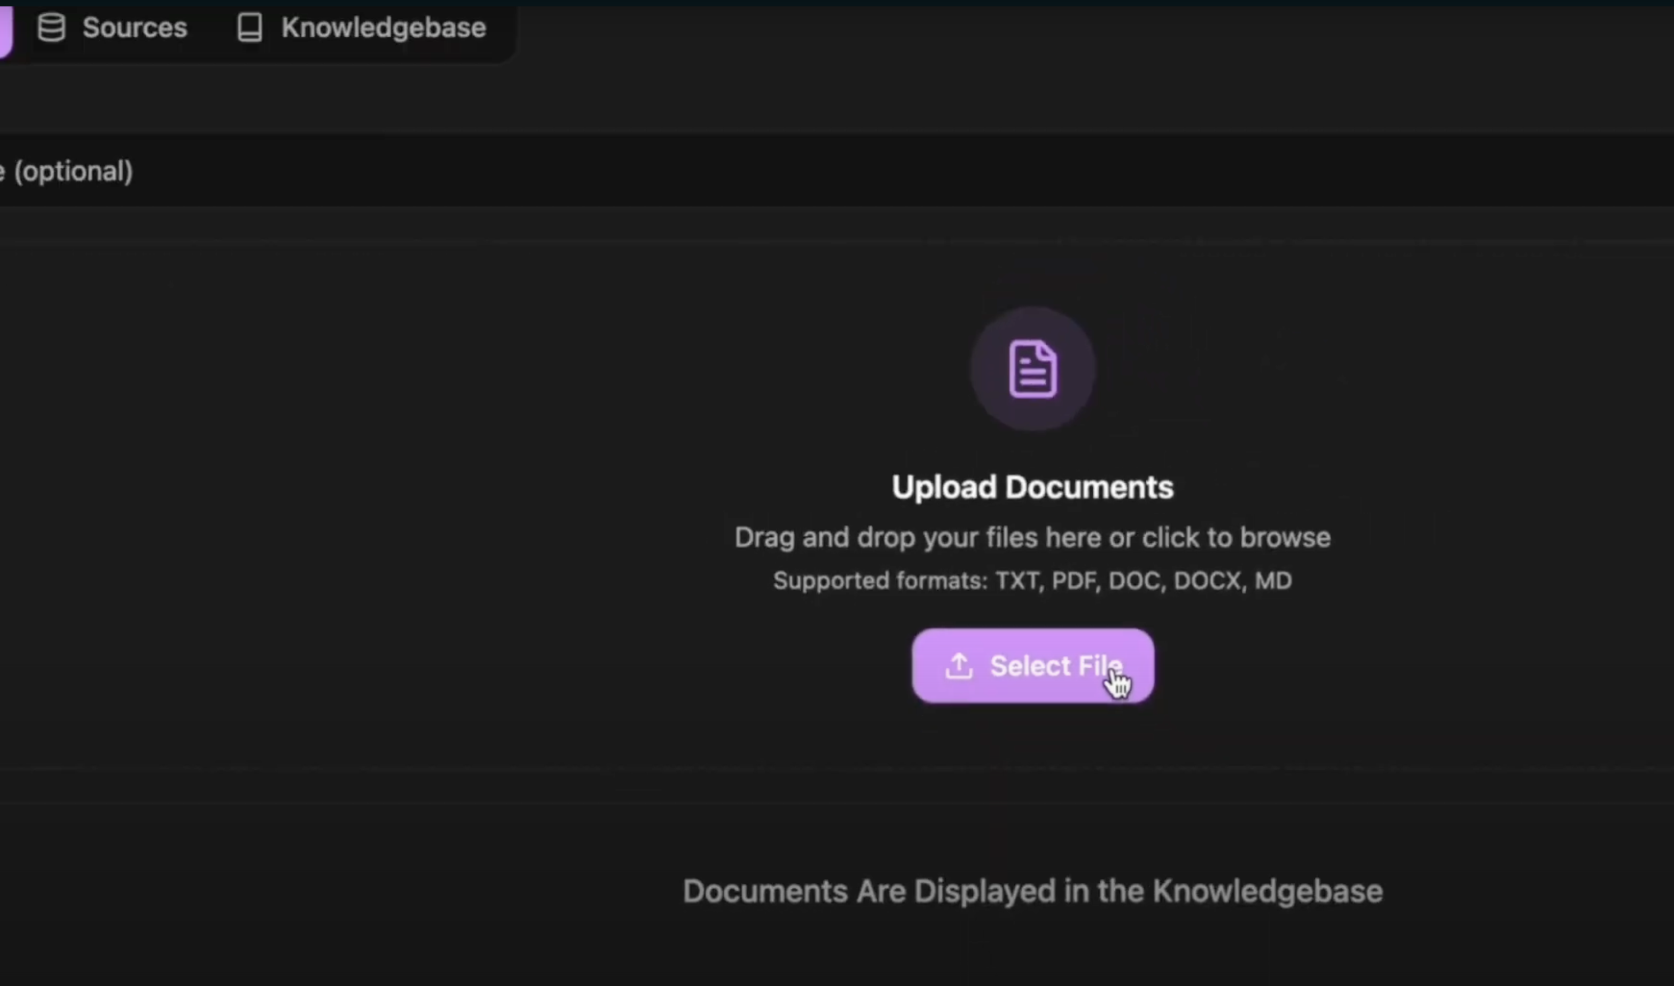Click the "click to browse" phrase
The image size is (1674, 986).
pyautogui.click(x=1235, y=537)
